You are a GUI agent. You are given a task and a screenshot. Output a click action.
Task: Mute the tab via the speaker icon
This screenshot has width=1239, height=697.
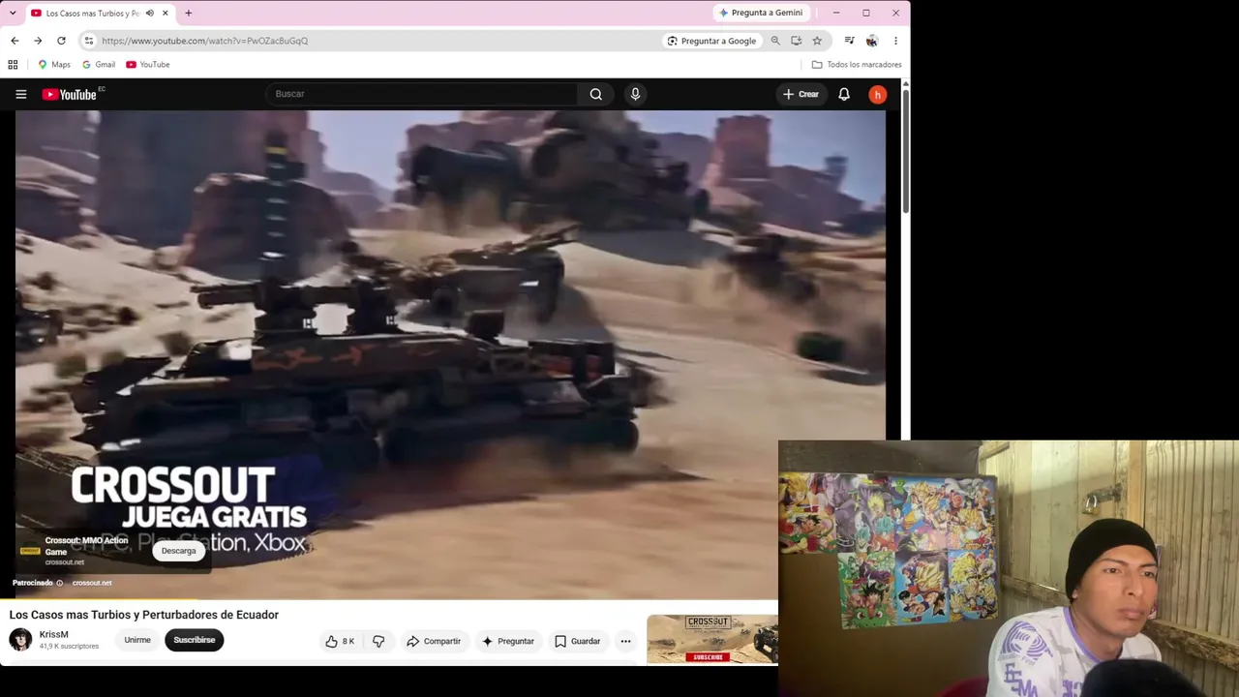(149, 14)
